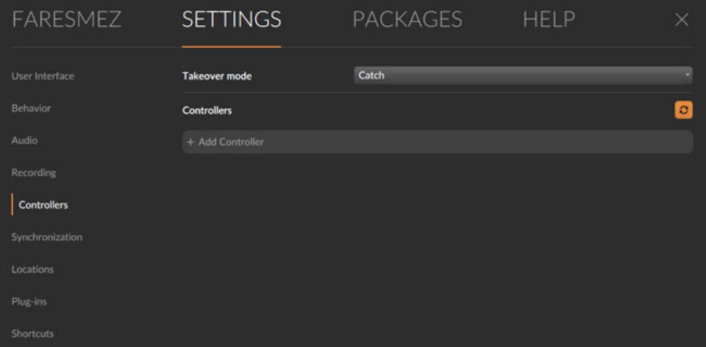Go to Recording settings
The height and width of the screenshot is (347, 706).
coord(34,173)
